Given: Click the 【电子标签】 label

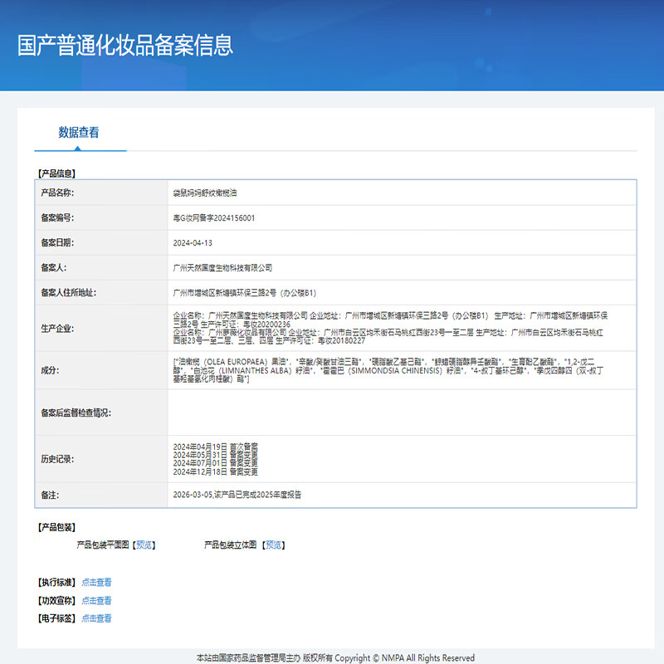Looking at the screenshot, I should click(x=56, y=618).
